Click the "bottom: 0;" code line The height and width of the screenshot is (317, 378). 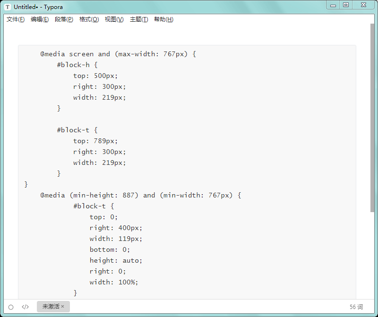pyautogui.click(x=110, y=249)
